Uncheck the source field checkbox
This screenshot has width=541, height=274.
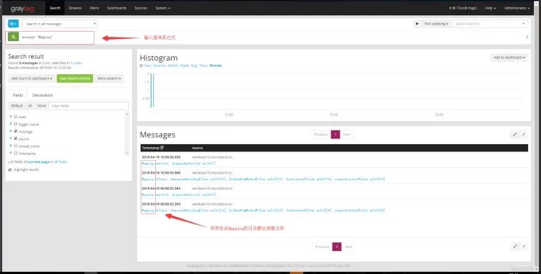(16, 138)
